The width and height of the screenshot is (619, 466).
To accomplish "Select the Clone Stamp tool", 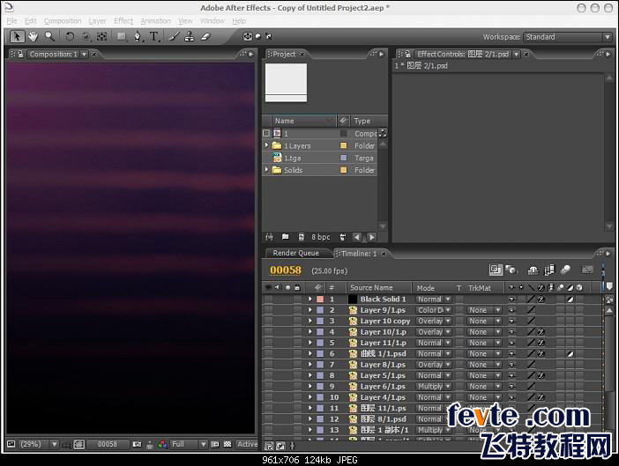I will tap(190, 37).
